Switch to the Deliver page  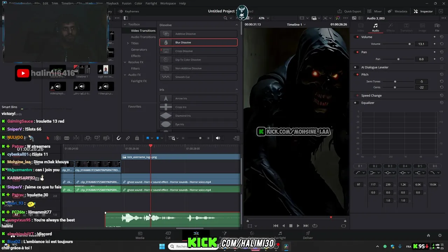click(308, 235)
